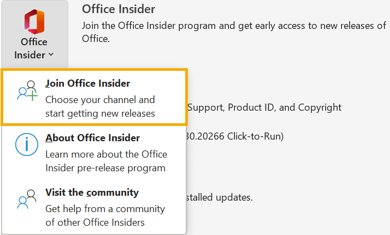Collapse the Office Insider dropdown chevron
The width and height of the screenshot is (390, 235).
51,55
